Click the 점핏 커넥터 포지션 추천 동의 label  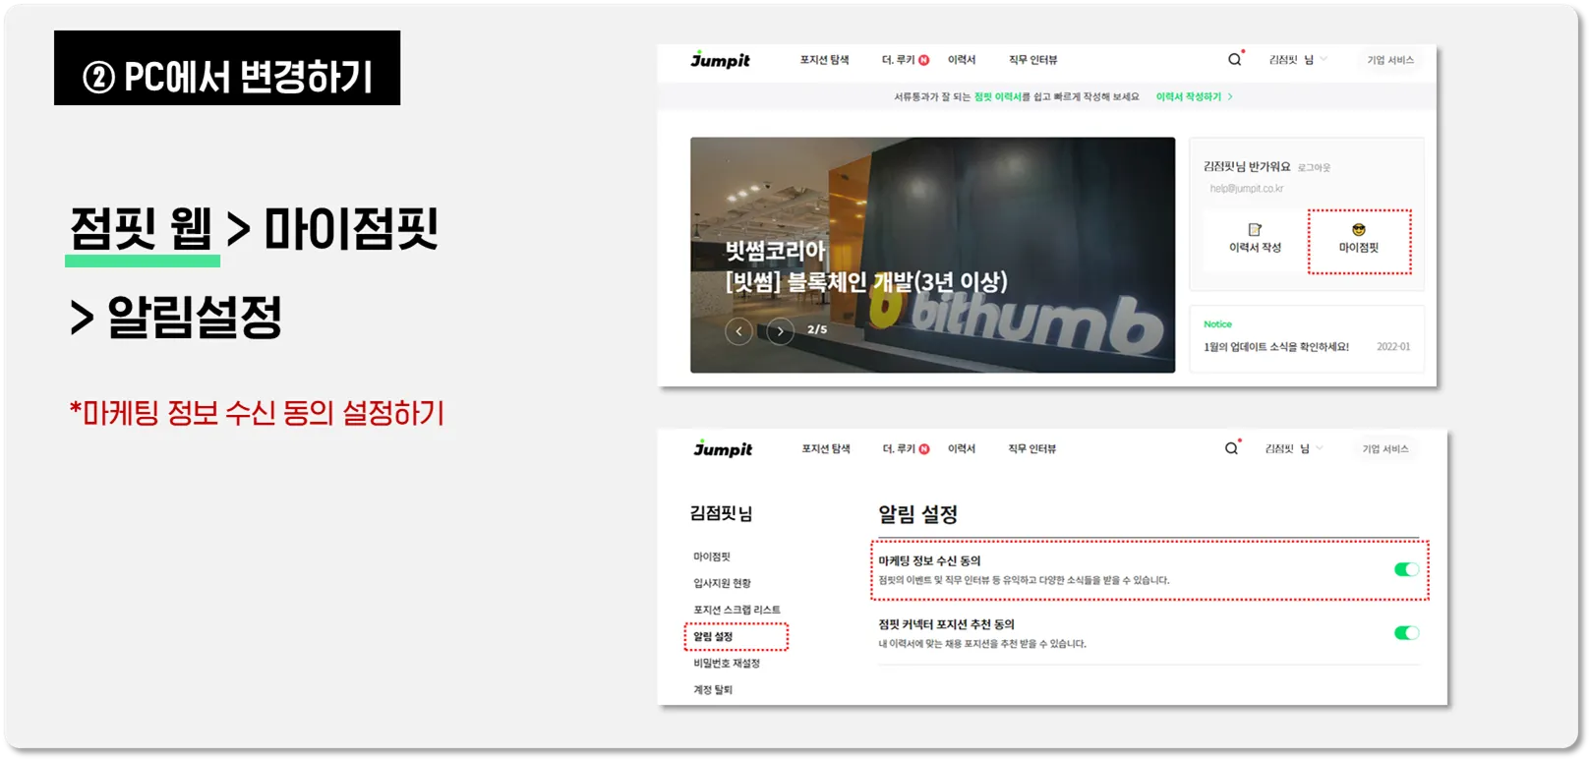[946, 624]
